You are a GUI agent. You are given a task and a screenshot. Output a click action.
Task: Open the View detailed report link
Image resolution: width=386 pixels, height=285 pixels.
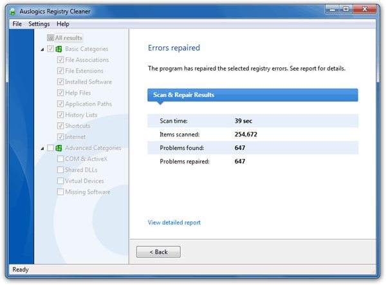(174, 223)
